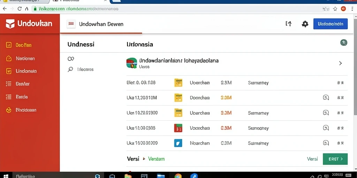Select Undonela in the sidebar

26,71
